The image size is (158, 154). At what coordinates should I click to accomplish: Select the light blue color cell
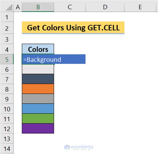[x=38, y=109]
